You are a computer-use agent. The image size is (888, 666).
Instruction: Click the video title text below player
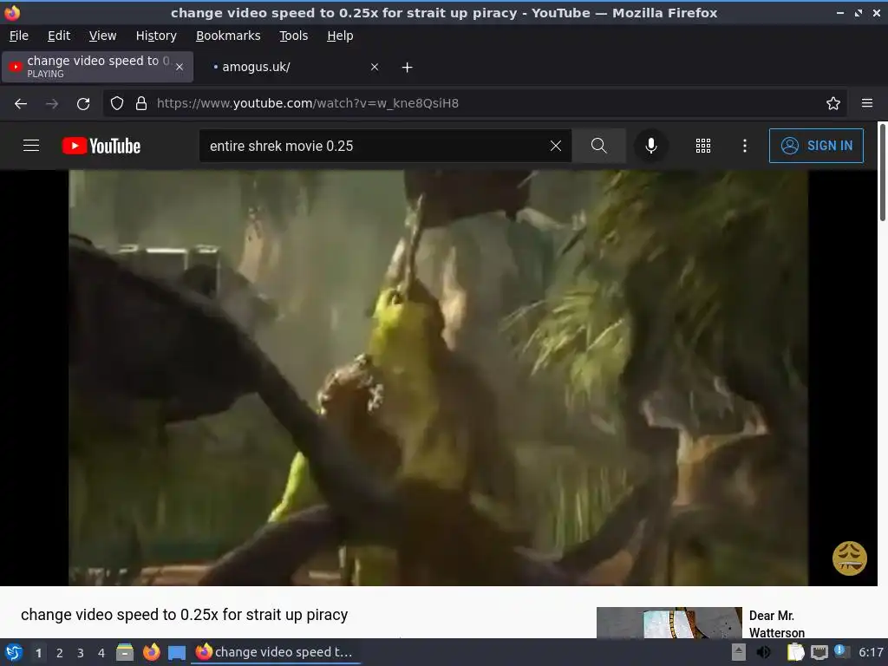(184, 615)
